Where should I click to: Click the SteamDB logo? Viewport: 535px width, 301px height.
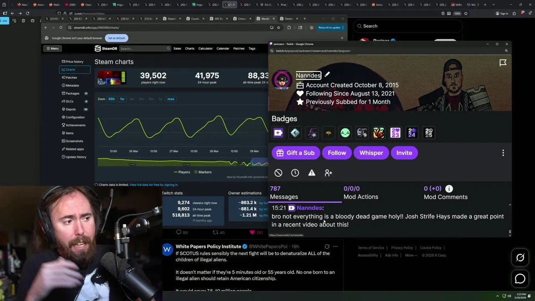(105, 48)
